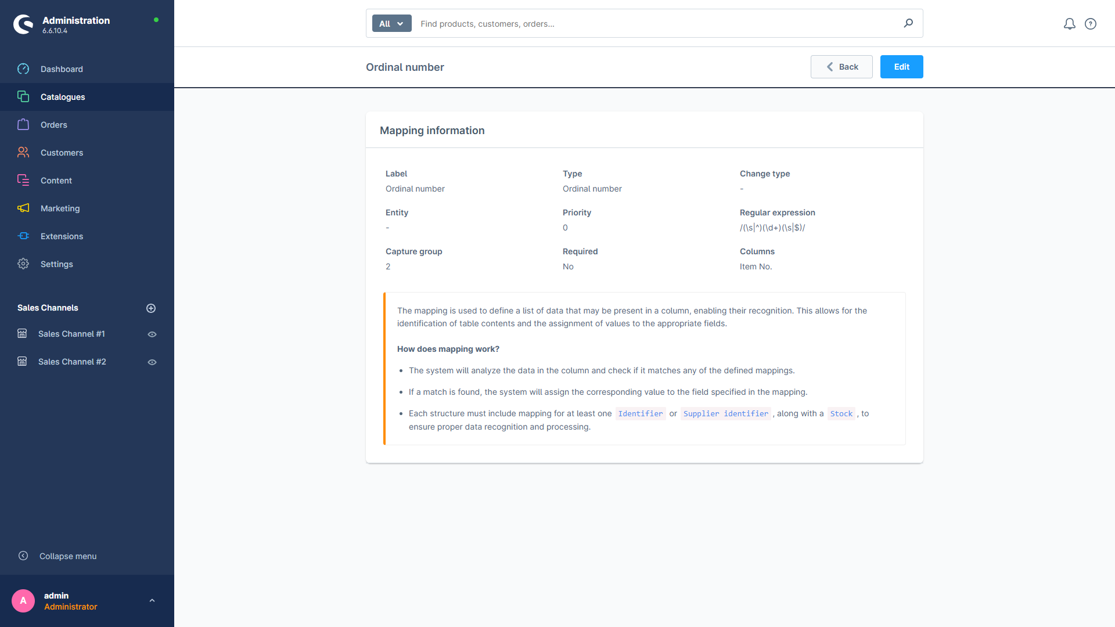The width and height of the screenshot is (1115, 627).
Task: Click Ordinal number value under Label
Action: 415,189
